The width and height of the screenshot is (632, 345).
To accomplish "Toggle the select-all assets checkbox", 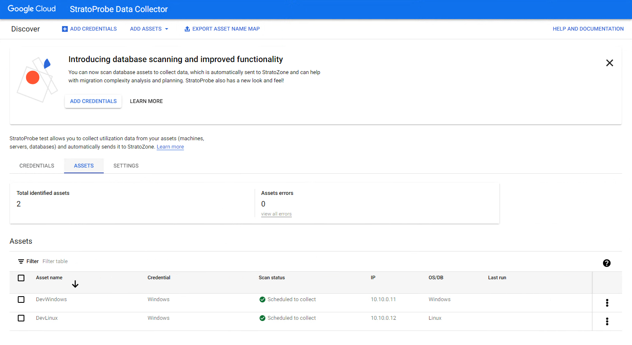I will pos(21,278).
